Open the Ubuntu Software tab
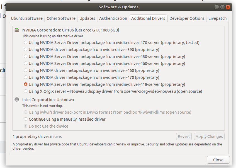Image resolution: width=236 pixels, height=168 pixels. [27, 18]
